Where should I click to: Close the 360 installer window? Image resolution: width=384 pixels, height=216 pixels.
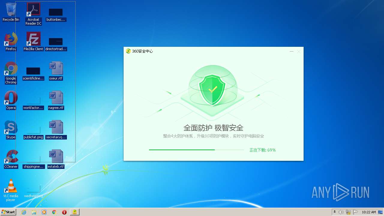point(299,52)
